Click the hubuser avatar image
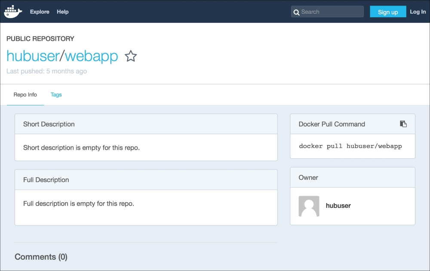The width and height of the screenshot is (430, 271). pos(309,206)
